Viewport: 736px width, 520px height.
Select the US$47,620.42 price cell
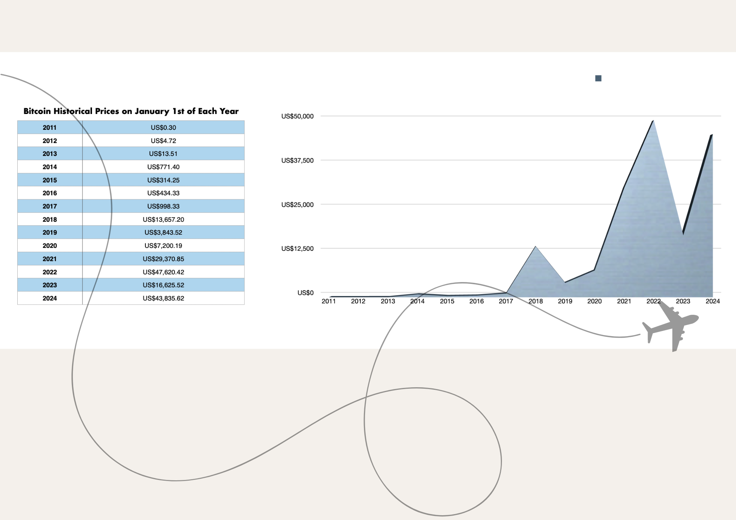click(x=163, y=272)
